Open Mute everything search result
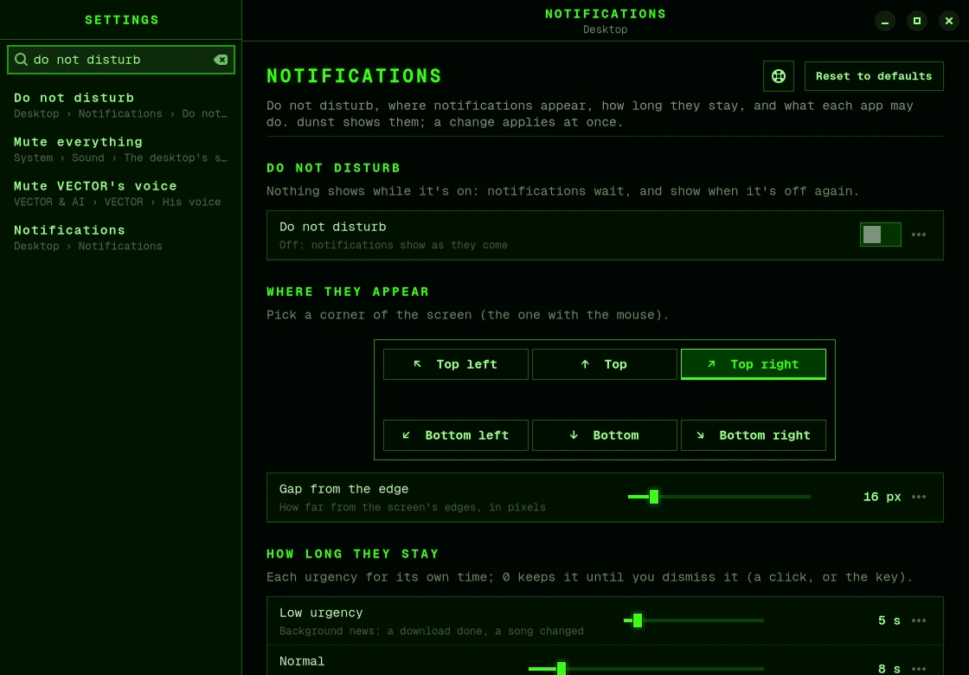 click(120, 149)
